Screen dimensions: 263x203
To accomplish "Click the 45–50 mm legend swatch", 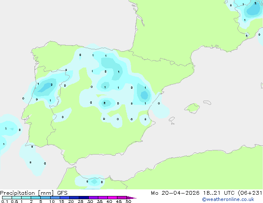I will [122, 198].
